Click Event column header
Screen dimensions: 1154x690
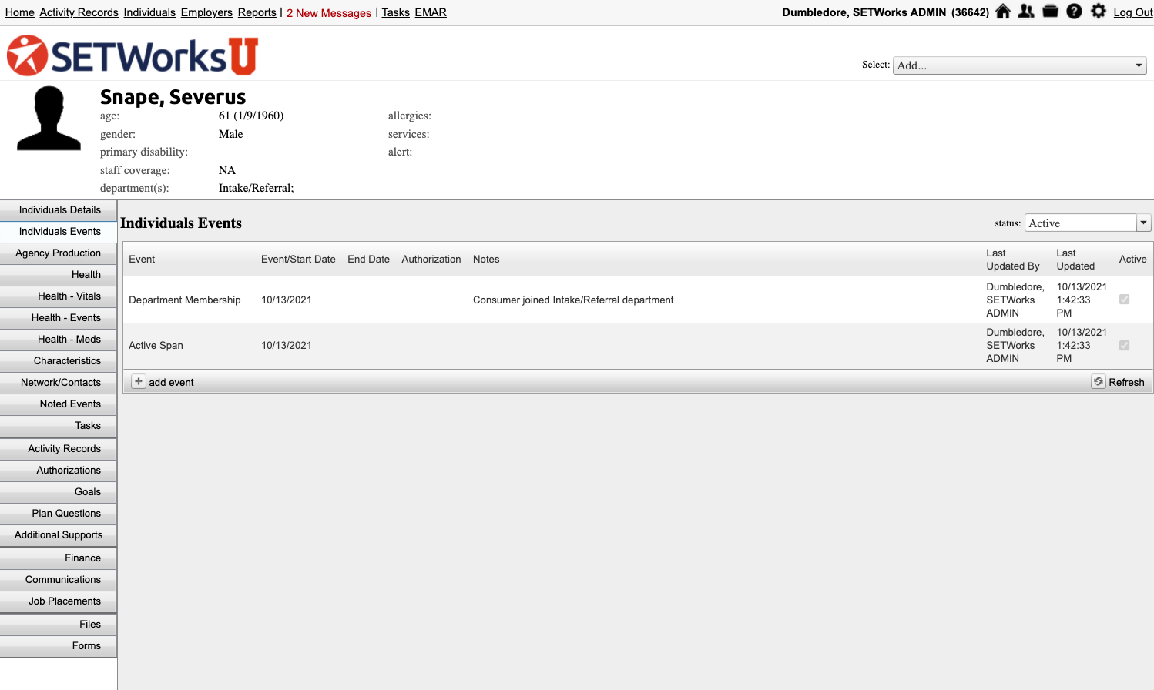tap(142, 259)
